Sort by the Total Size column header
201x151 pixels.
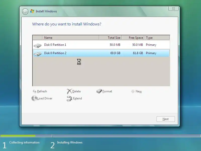pyautogui.click(x=110, y=37)
